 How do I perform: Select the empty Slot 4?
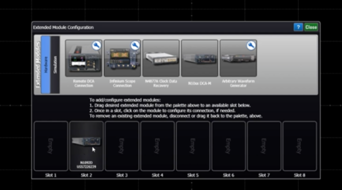coord(157,146)
